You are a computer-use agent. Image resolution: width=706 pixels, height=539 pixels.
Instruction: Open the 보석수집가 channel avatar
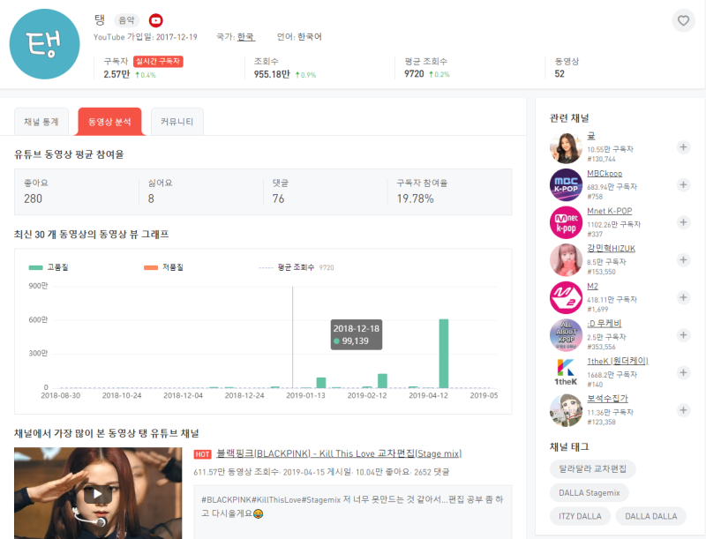[566, 410]
